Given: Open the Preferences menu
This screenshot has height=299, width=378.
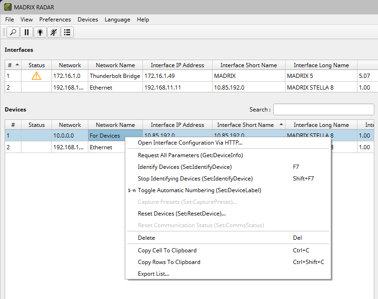Looking at the screenshot, I should [x=55, y=20].
